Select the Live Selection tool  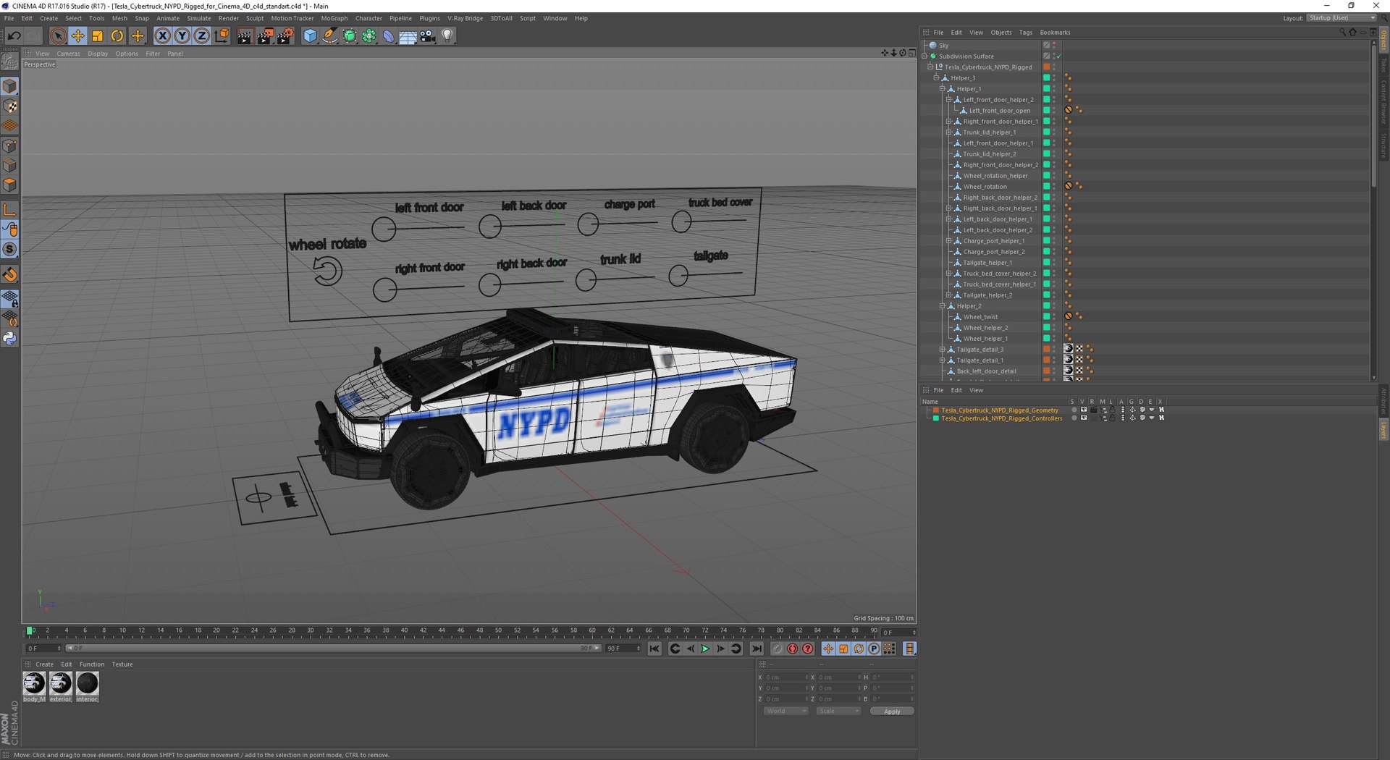click(x=58, y=35)
